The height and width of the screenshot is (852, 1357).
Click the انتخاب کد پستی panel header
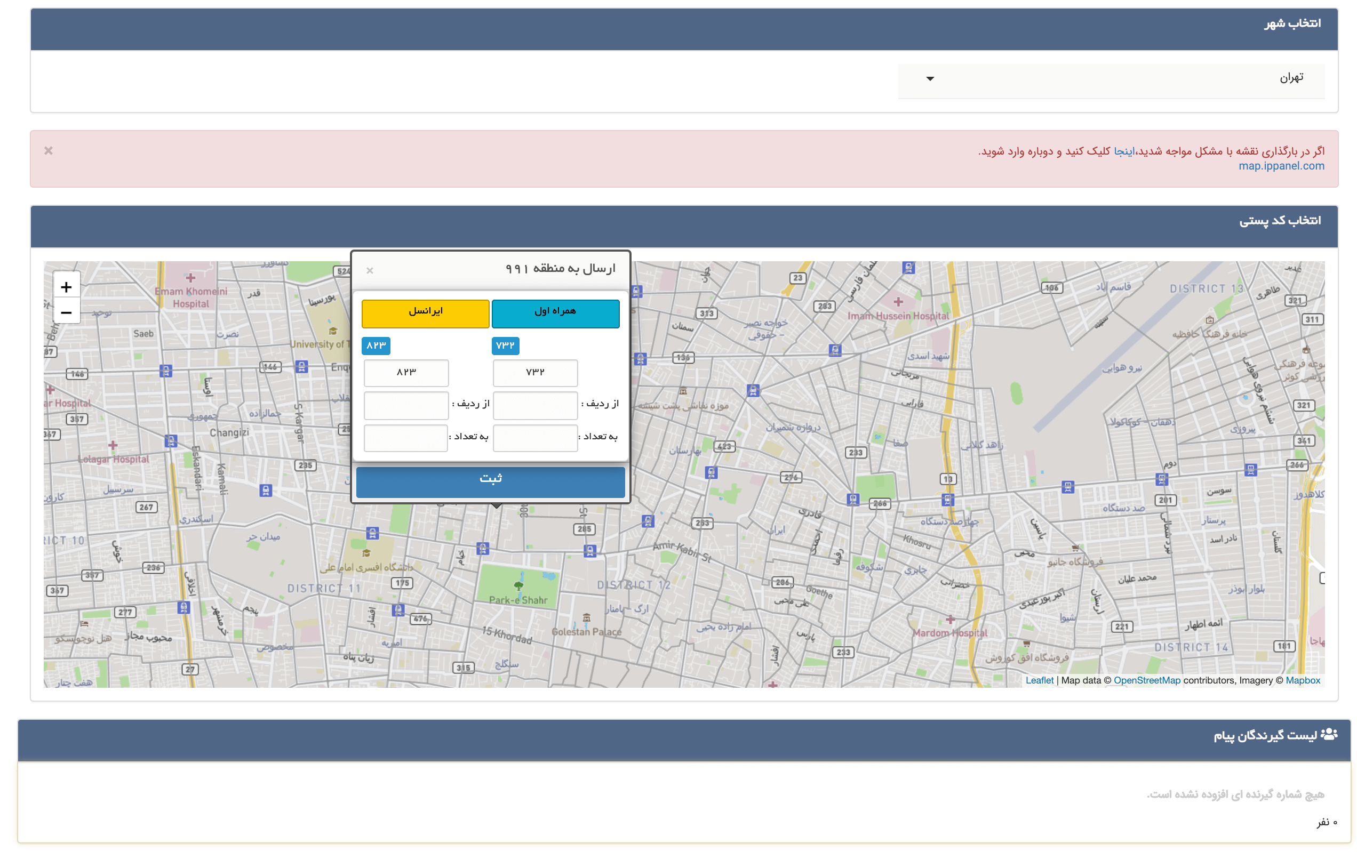pos(684,227)
